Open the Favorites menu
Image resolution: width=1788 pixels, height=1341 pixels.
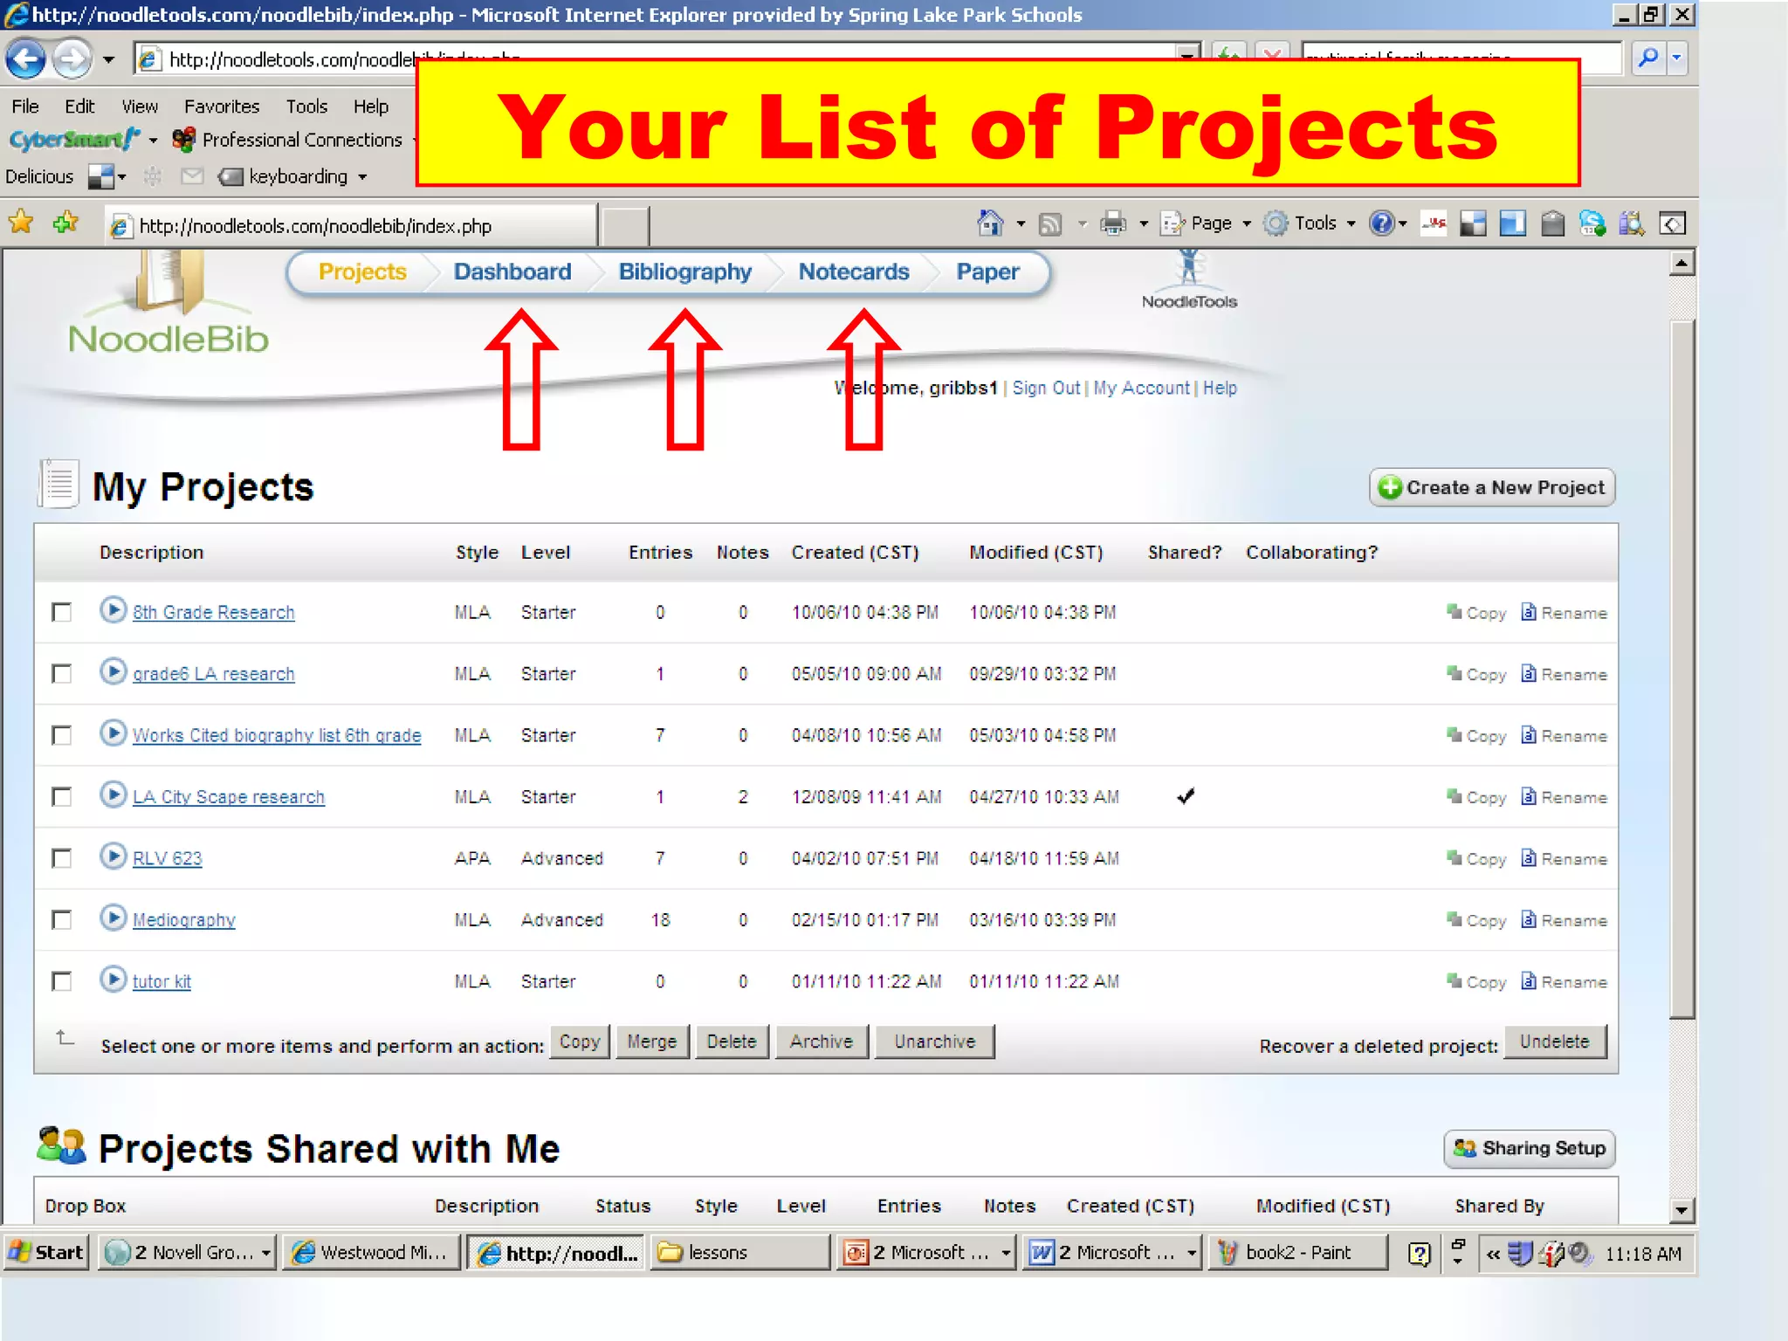click(x=222, y=107)
